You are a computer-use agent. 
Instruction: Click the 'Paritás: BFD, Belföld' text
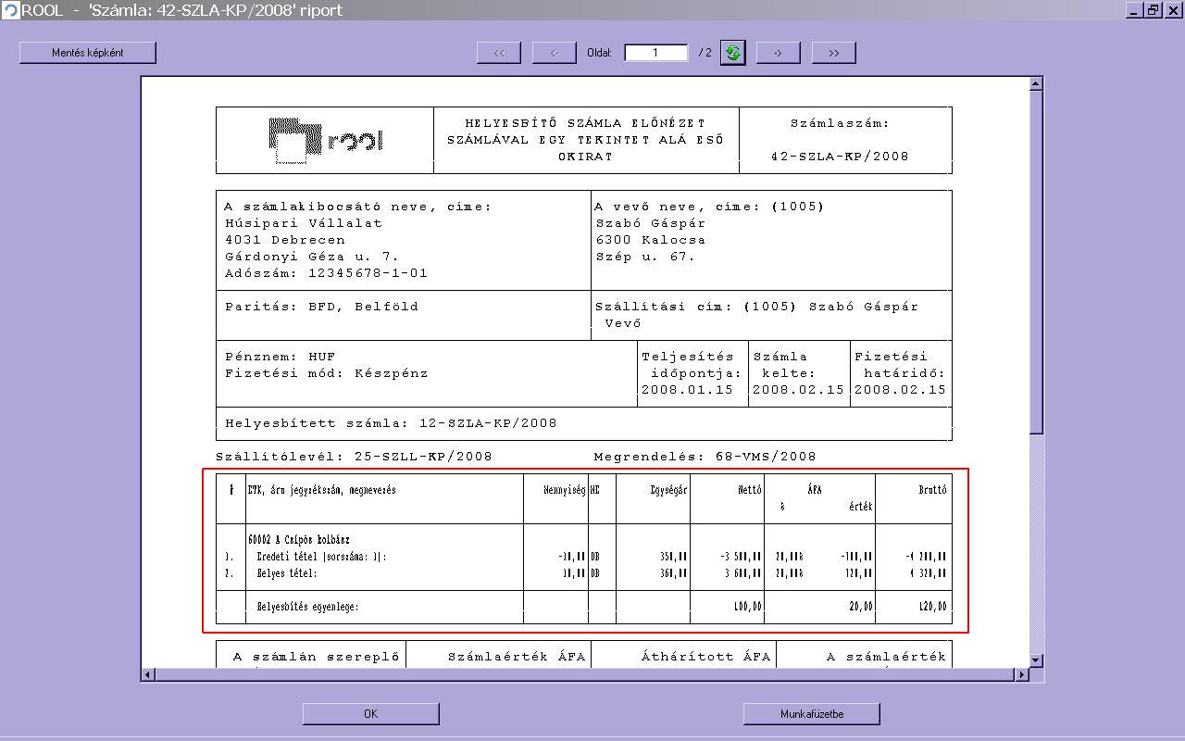(321, 307)
